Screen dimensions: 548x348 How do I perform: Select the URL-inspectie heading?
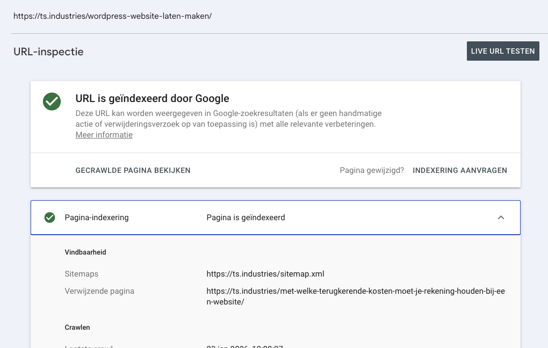48,52
